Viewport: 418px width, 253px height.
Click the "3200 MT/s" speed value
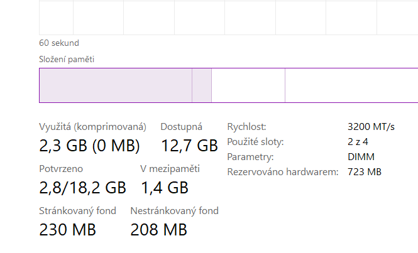click(x=371, y=127)
